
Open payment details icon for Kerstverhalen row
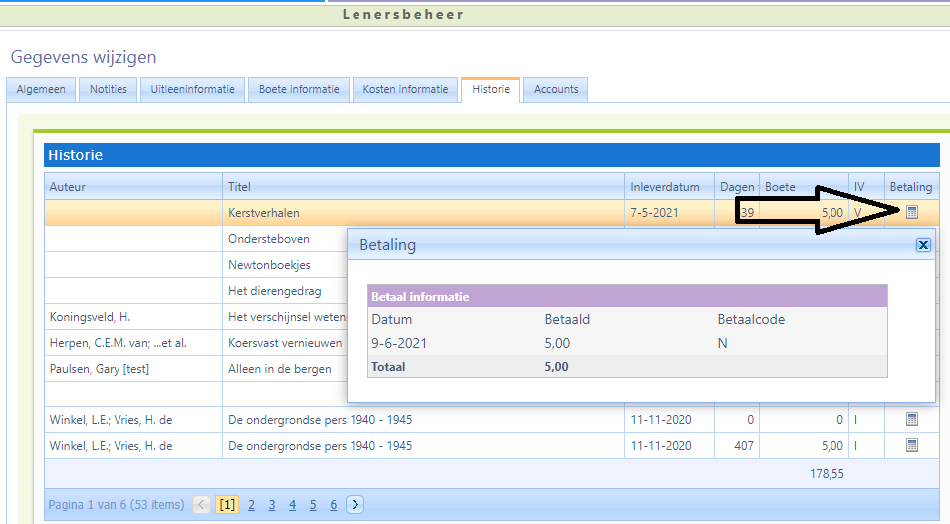pyautogui.click(x=911, y=212)
